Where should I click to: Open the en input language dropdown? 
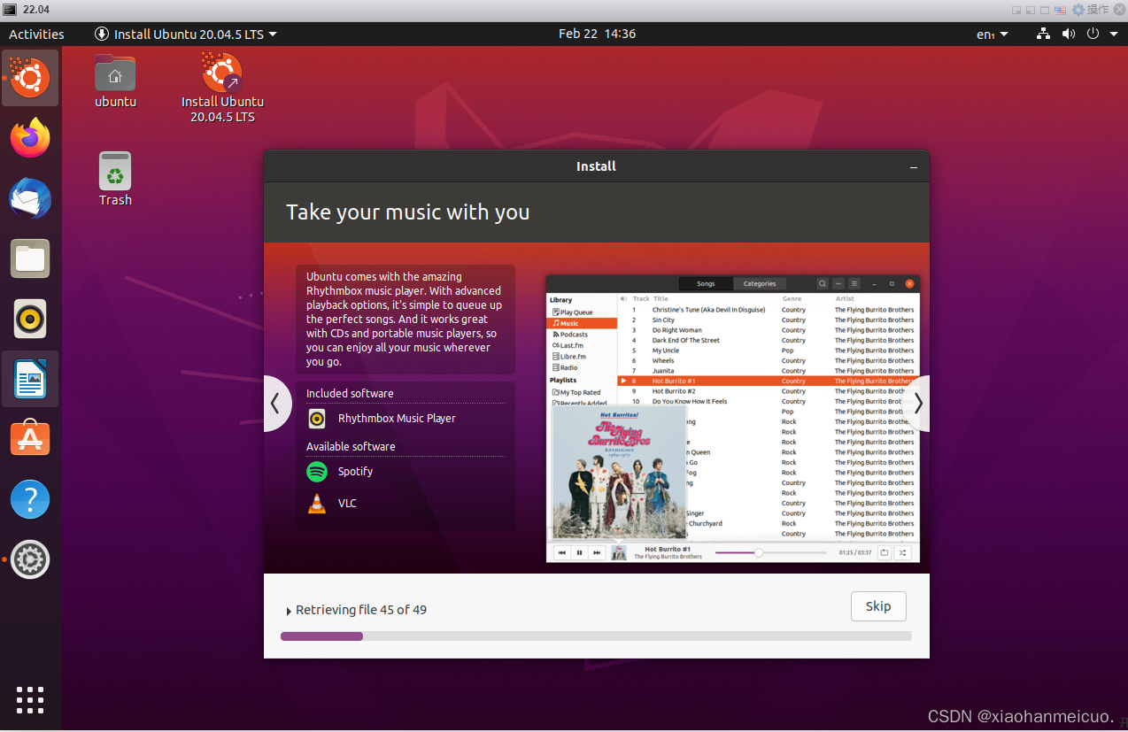pyautogui.click(x=992, y=34)
